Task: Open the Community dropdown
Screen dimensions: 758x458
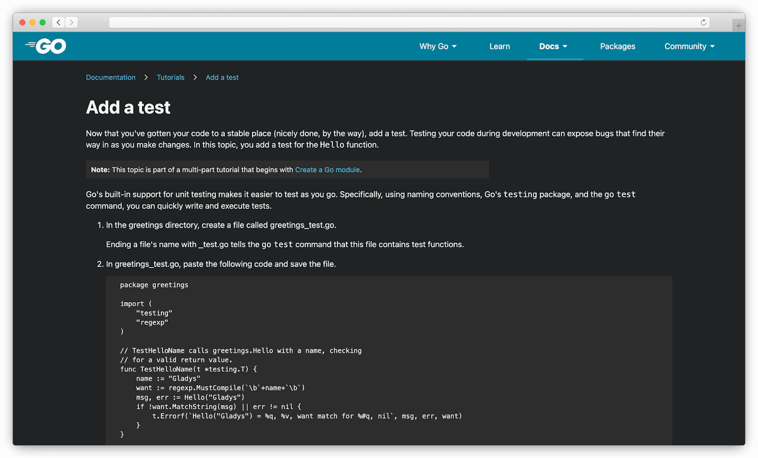Action: tap(689, 46)
